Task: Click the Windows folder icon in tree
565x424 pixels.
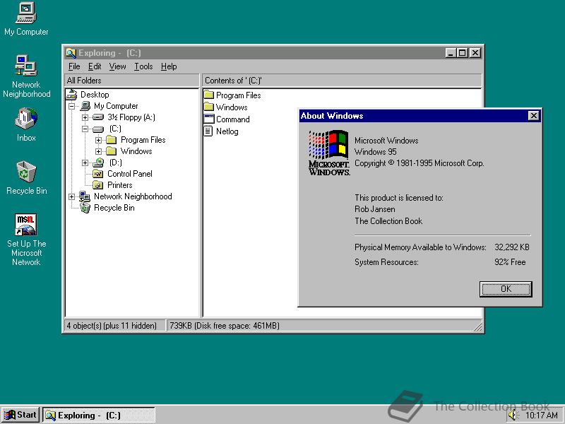Action: (112, 151)
